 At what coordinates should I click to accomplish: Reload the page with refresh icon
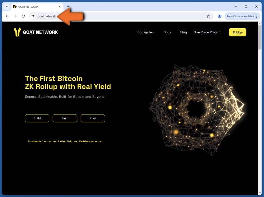pos(23,16)
